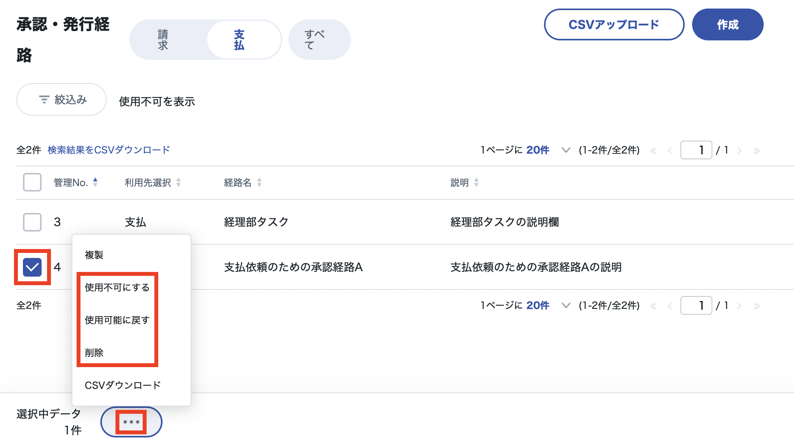Screen dimensions: 794x446
Task: Go to first page in top pagination
Action: pos(654,151)
